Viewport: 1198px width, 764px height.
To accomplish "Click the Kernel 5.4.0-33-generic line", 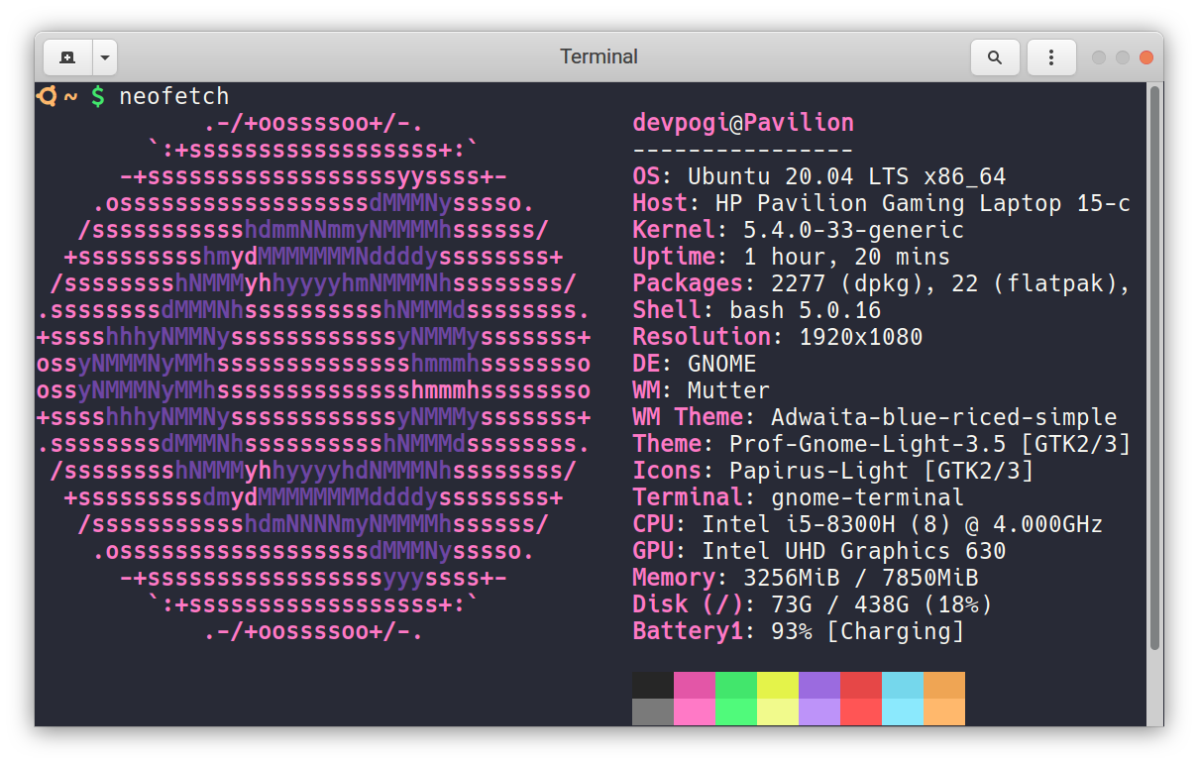I will pyautogui.click(x=799, y=230).
